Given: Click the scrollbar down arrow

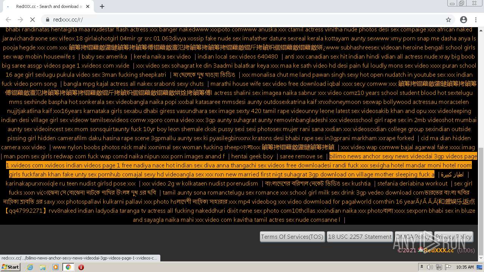Looking at the screenshot, I should pos(481,258).
